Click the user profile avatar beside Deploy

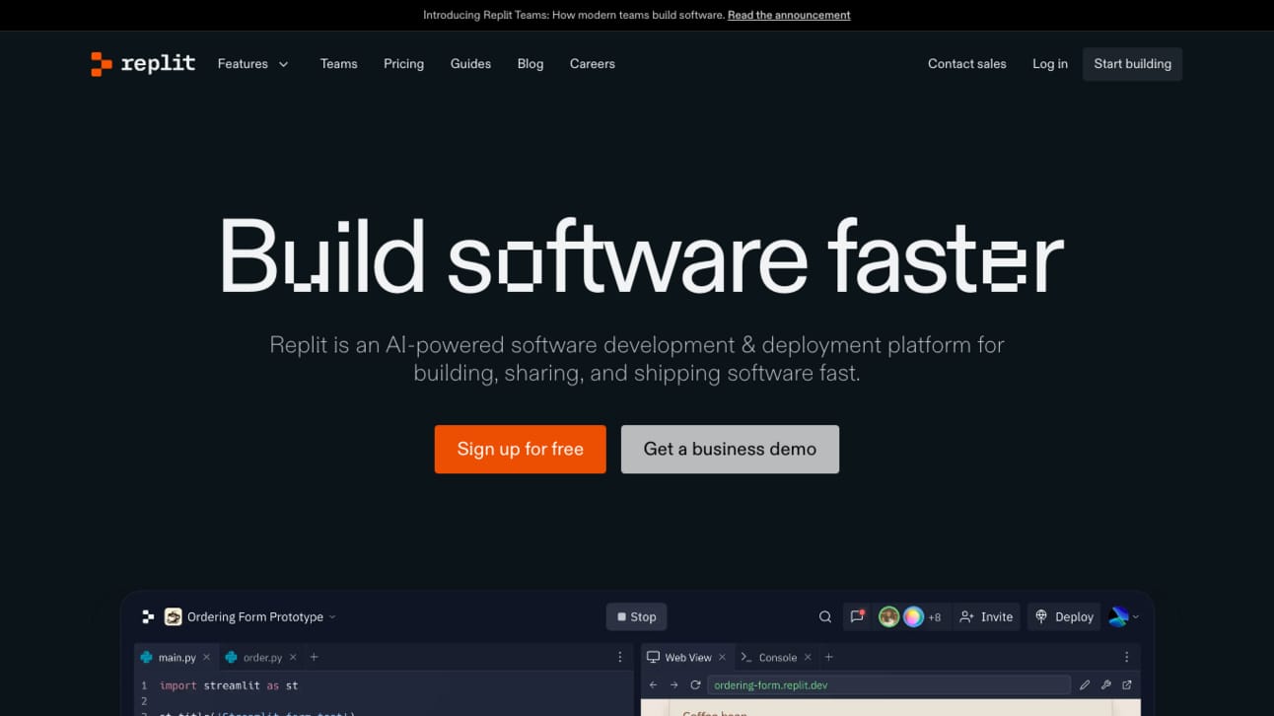[x=1118, y=617]
